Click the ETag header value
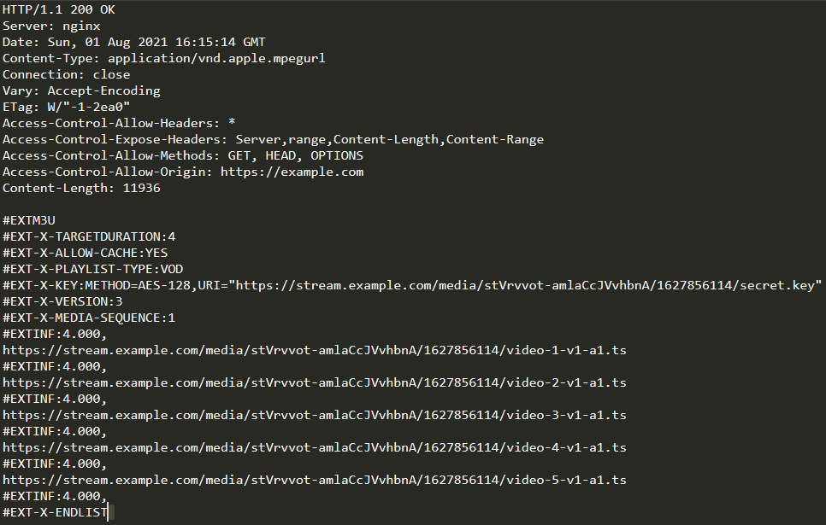826x525 pixels. pyautogui.click(x=89, y=108)
